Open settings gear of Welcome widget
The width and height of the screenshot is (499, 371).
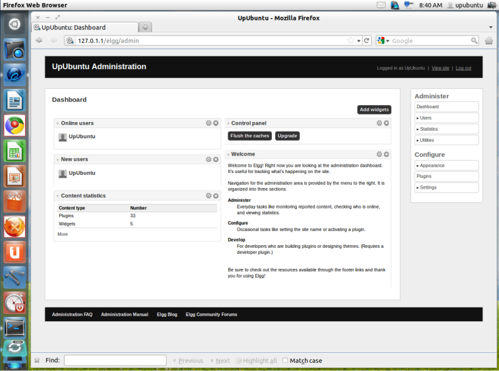point(379,154)
